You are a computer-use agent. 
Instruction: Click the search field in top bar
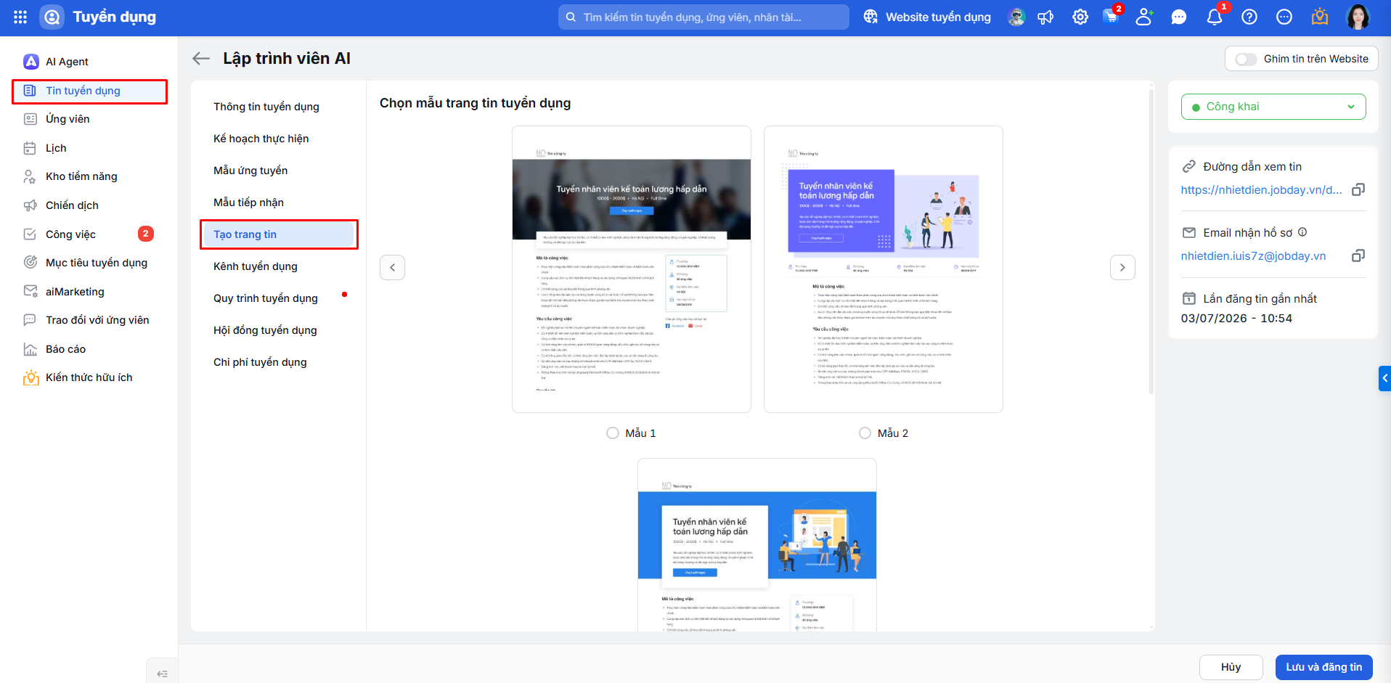point(703,17)
